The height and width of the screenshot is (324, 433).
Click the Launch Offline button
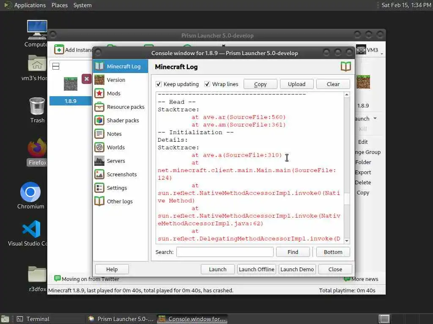click(257, 269)
